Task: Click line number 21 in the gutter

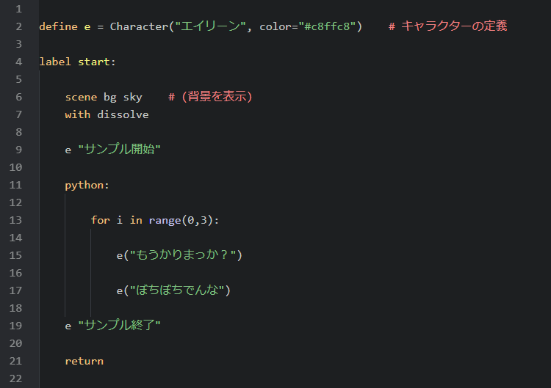Action: tap(15, 361)
